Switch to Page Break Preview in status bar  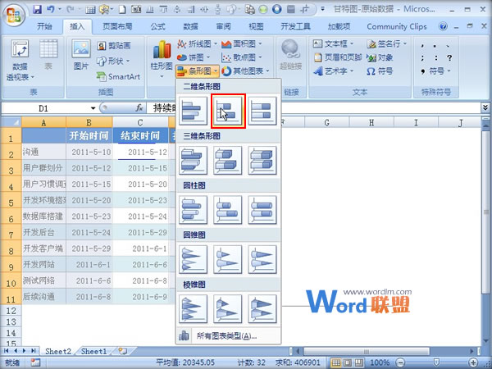click(359, 363)
